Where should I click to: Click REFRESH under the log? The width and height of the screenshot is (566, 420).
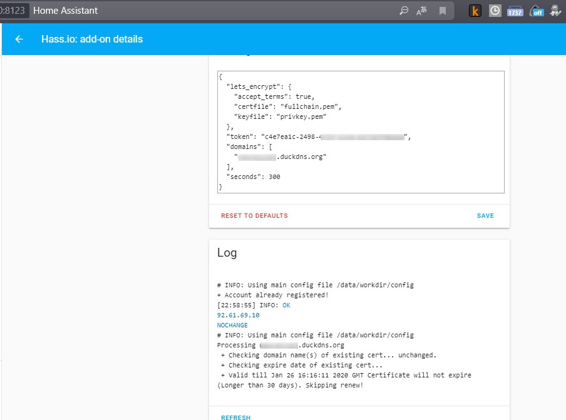(235, 417)
